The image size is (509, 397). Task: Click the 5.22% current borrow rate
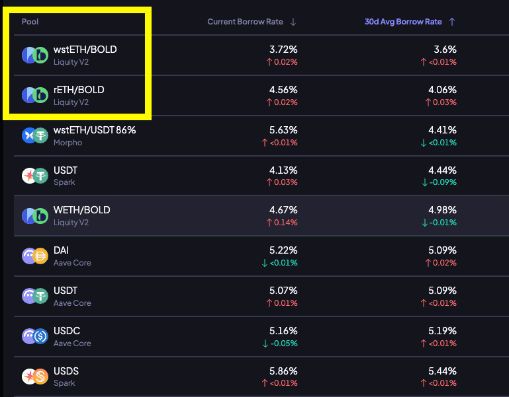click(283, 250)
